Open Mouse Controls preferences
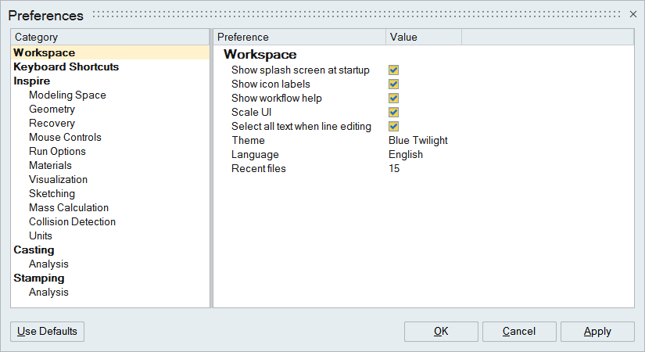Image resolution: width=645 pixels, height=352 pixels. tap(65, 137)
